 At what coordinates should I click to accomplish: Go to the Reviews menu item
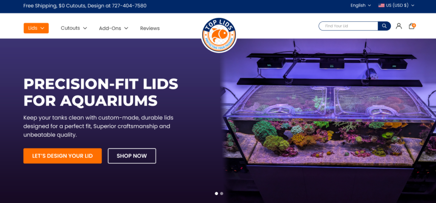click(x=150, y=28)
